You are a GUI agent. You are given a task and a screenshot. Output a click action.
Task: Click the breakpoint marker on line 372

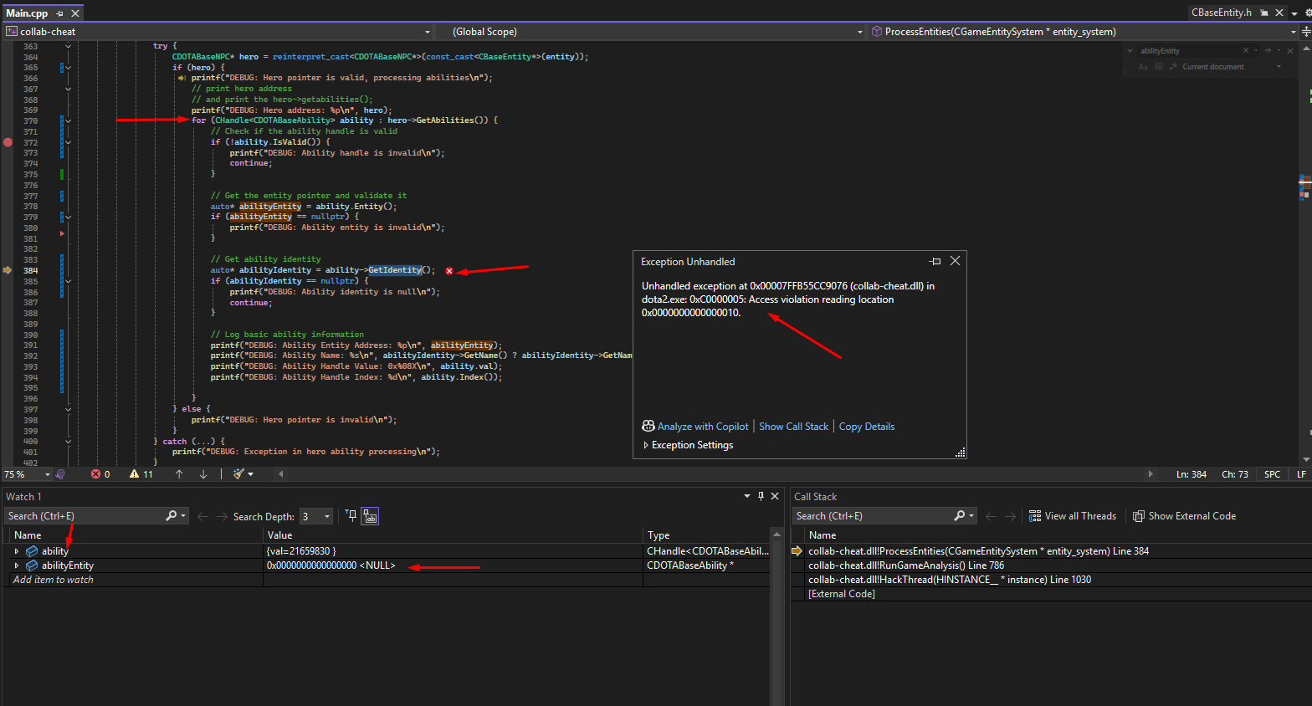coord(8,142)
